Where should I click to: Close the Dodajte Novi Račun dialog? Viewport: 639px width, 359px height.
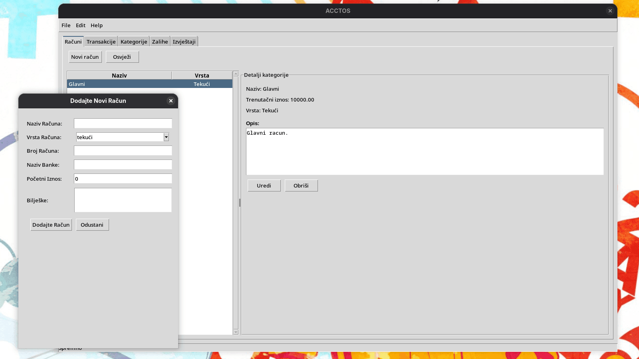pyautogui.click(x=171, y=101)
